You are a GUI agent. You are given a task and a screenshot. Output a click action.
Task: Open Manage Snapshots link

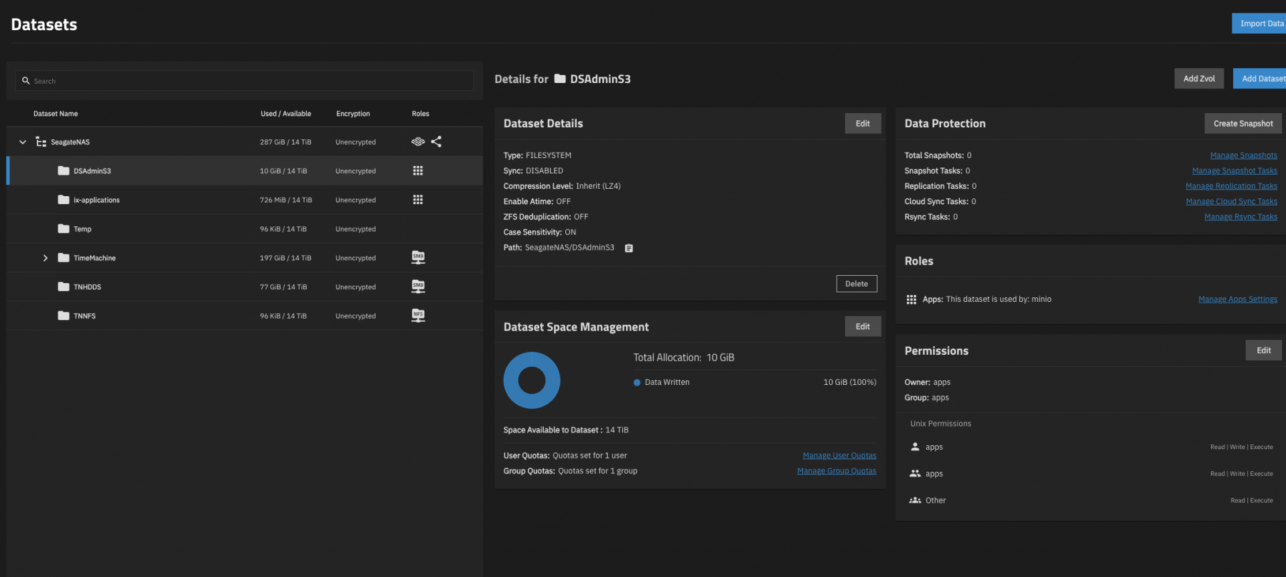[1244, 155]
